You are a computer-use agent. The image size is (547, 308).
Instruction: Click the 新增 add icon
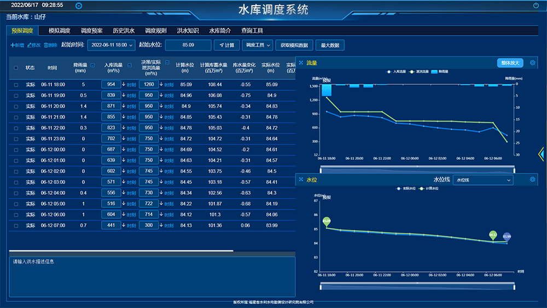pos(13,45)
